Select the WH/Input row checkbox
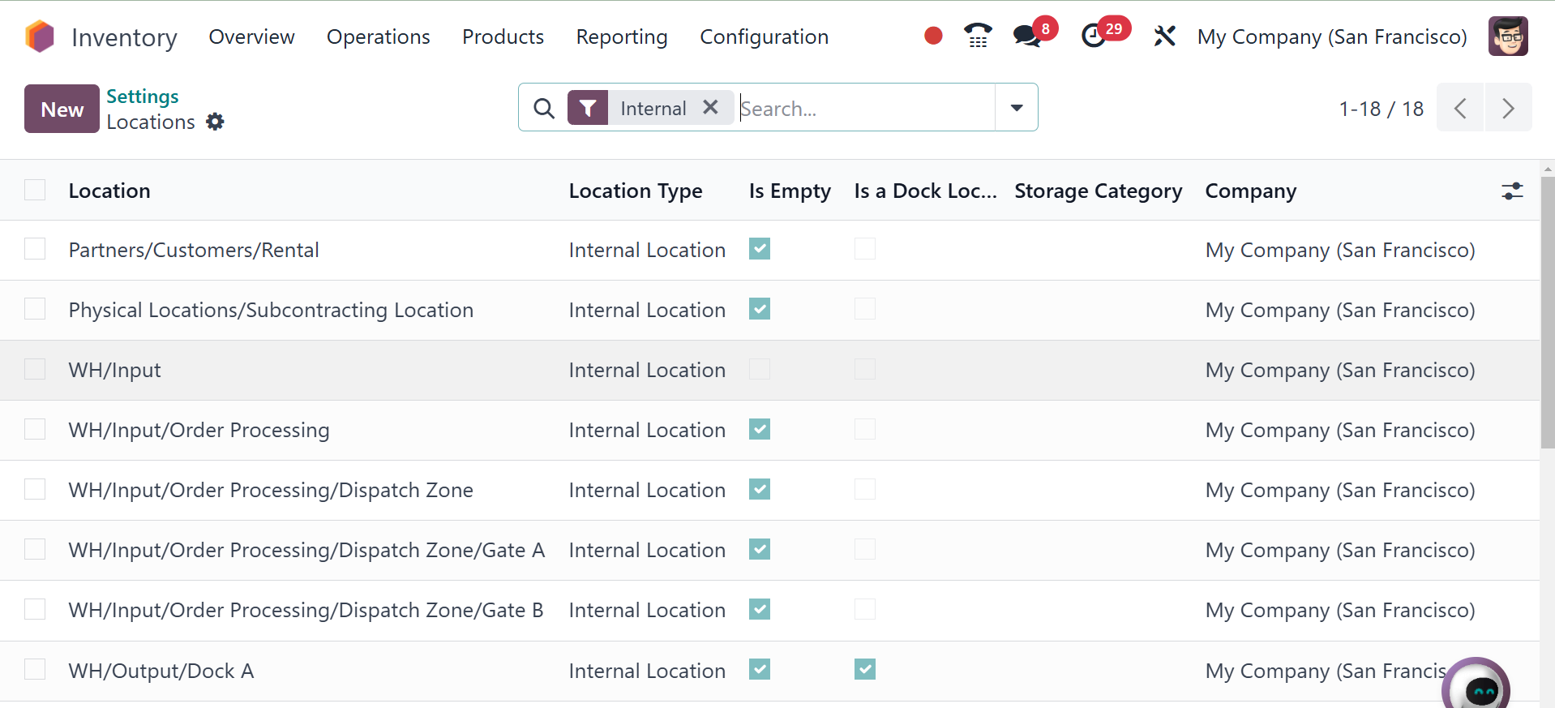This screenshot has height=708, width=1555. pos(35,370)
